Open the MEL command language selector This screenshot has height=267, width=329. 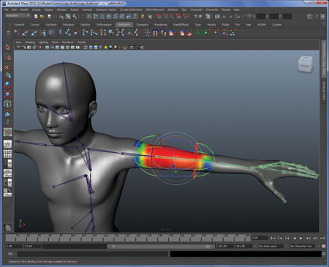(10, 254)
